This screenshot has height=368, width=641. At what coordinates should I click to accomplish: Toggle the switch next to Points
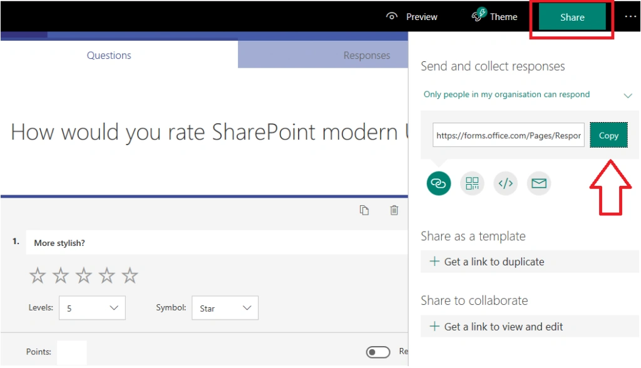378,352
